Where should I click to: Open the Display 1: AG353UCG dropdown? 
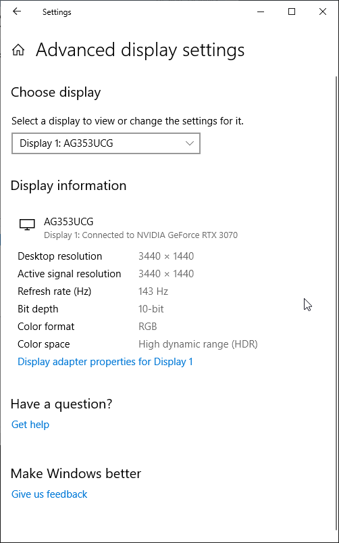tap(106, 143)
